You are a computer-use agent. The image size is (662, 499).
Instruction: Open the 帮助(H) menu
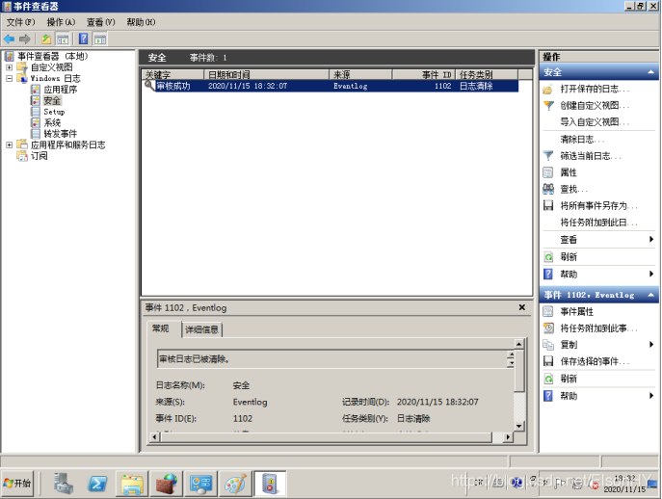click(142, 22)
